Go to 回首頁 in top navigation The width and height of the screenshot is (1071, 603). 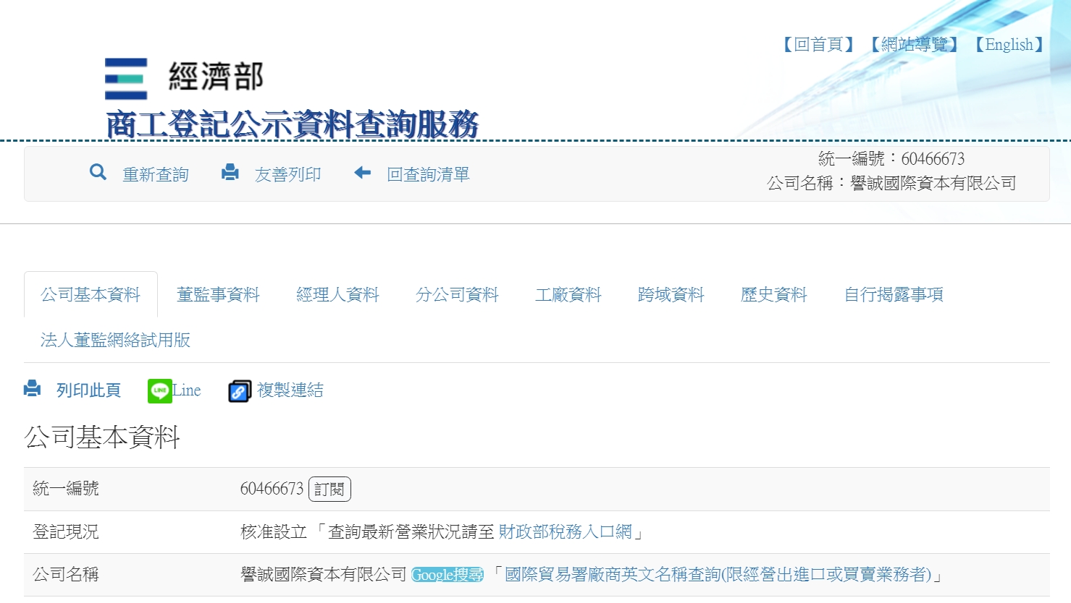click(x=818, y=45)
